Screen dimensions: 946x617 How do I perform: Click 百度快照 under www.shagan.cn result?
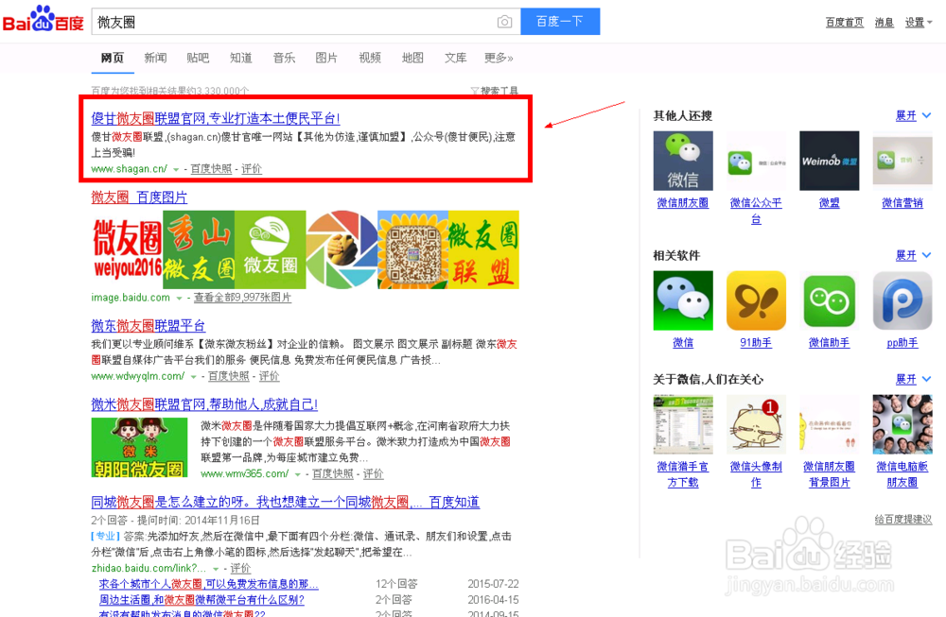[x=211, y=169]
